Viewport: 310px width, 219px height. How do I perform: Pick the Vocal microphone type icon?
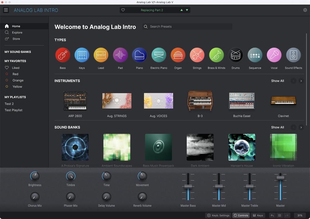[274, 55]
